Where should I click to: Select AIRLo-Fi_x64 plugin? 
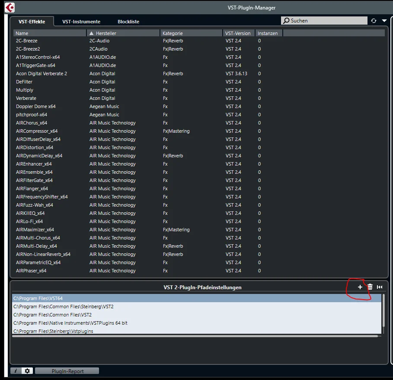(x=199, y=222)
